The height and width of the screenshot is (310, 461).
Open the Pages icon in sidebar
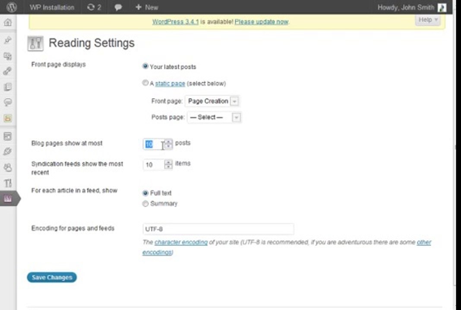[x=8, y=87]
